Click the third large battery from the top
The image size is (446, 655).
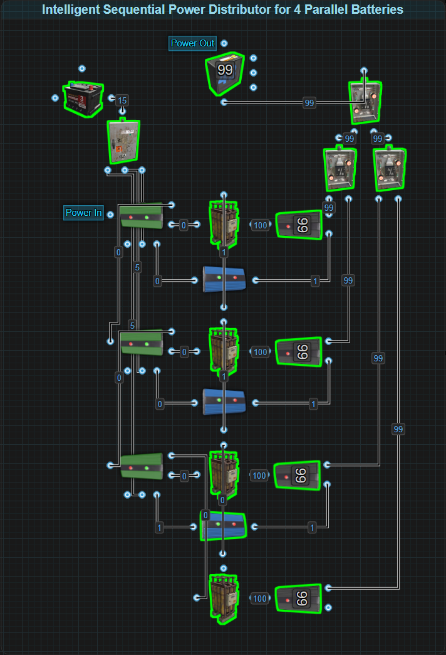[x=224, y=476]
